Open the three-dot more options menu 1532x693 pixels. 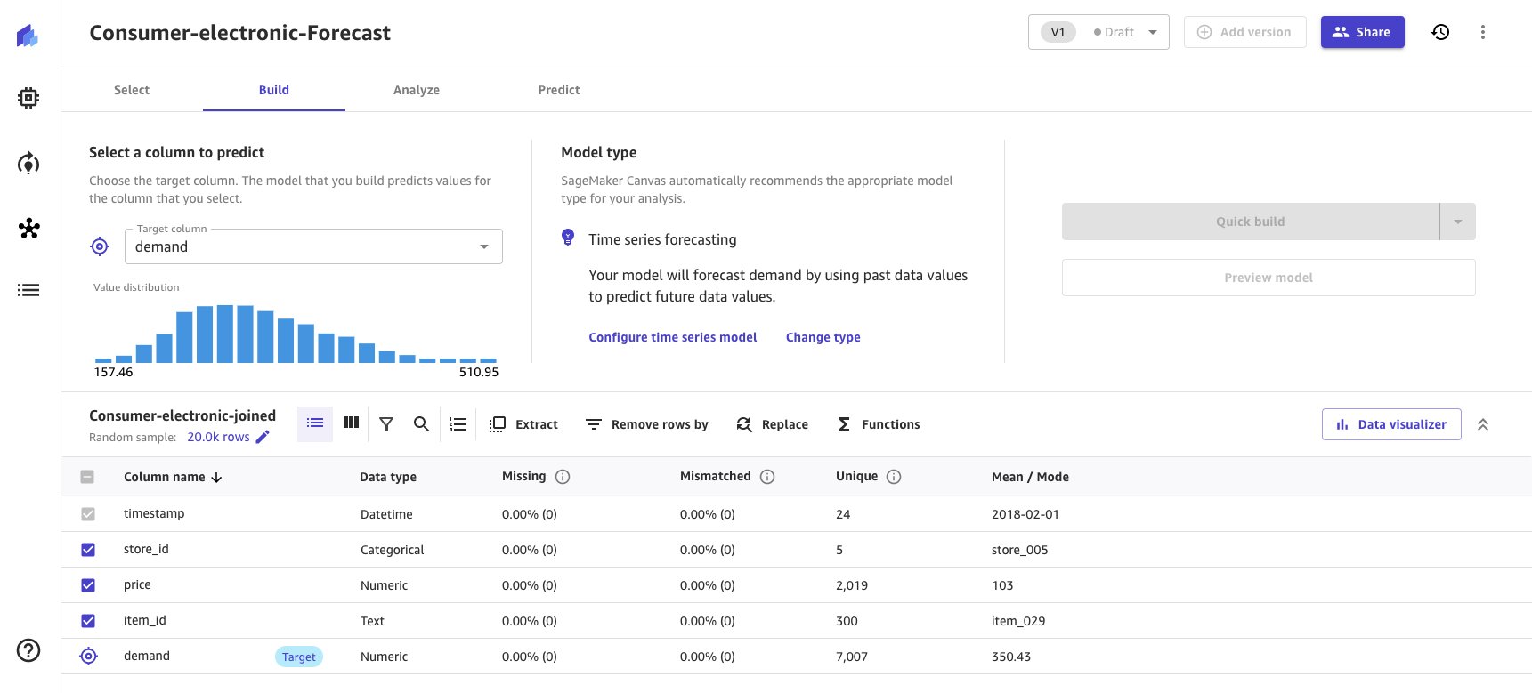[1482, 32]
